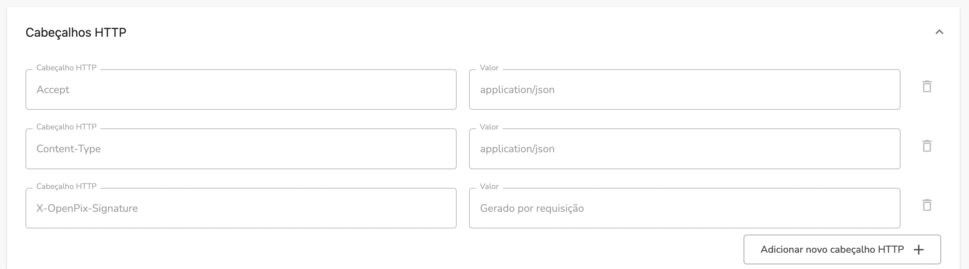Click the Valor field containing application/json
This screenshot has height=269, width=969.
coord(684,89)
